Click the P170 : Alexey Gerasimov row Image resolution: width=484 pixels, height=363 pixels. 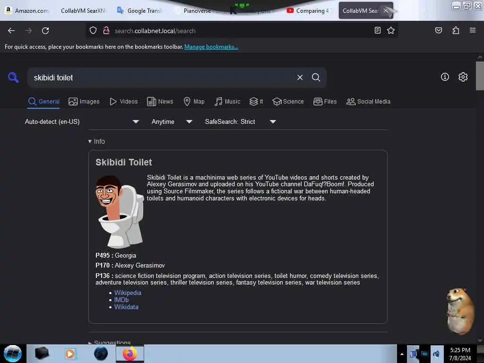tap(130, 266)
